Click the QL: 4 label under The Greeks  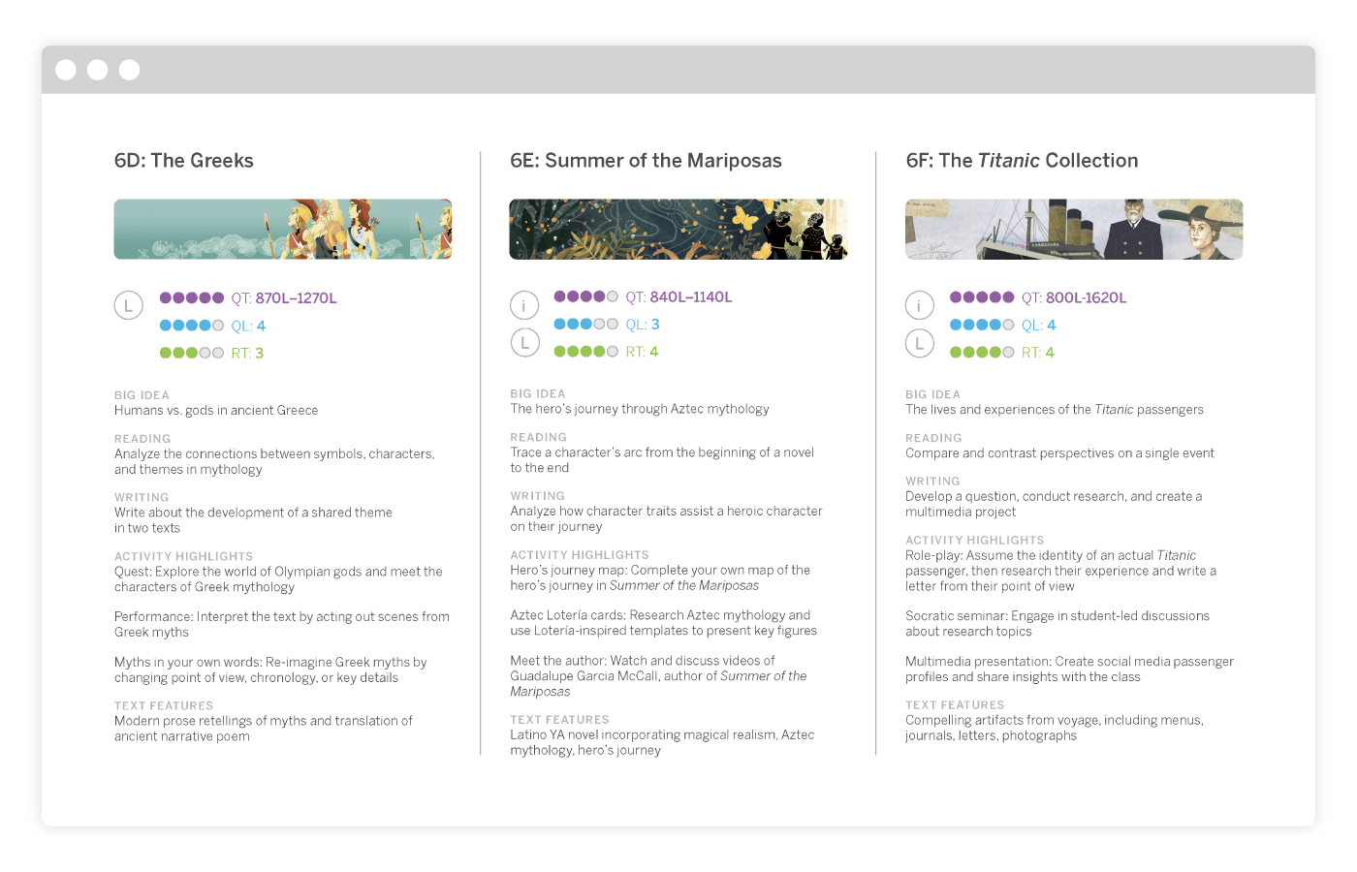(248, 326)
